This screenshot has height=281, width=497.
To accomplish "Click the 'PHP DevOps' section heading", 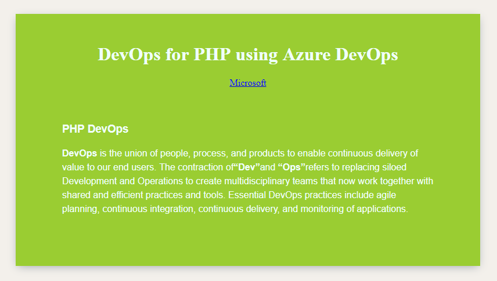I will click(95, 129).
